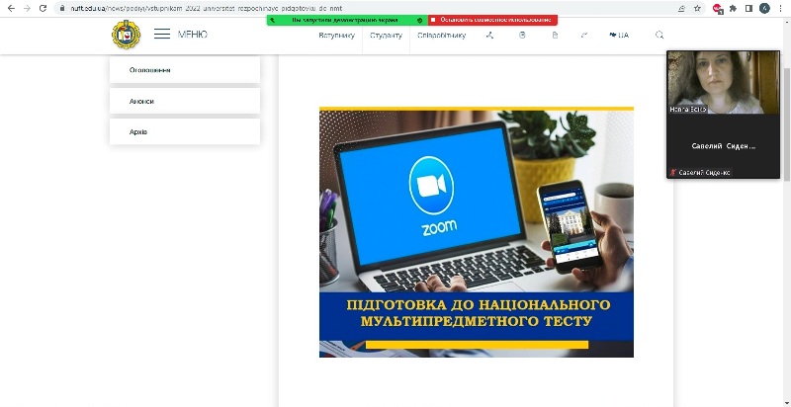Viewport: 791px width, 407px height.
Task: Click the structure diagram icon in header
Action: (x=489, y=35)
